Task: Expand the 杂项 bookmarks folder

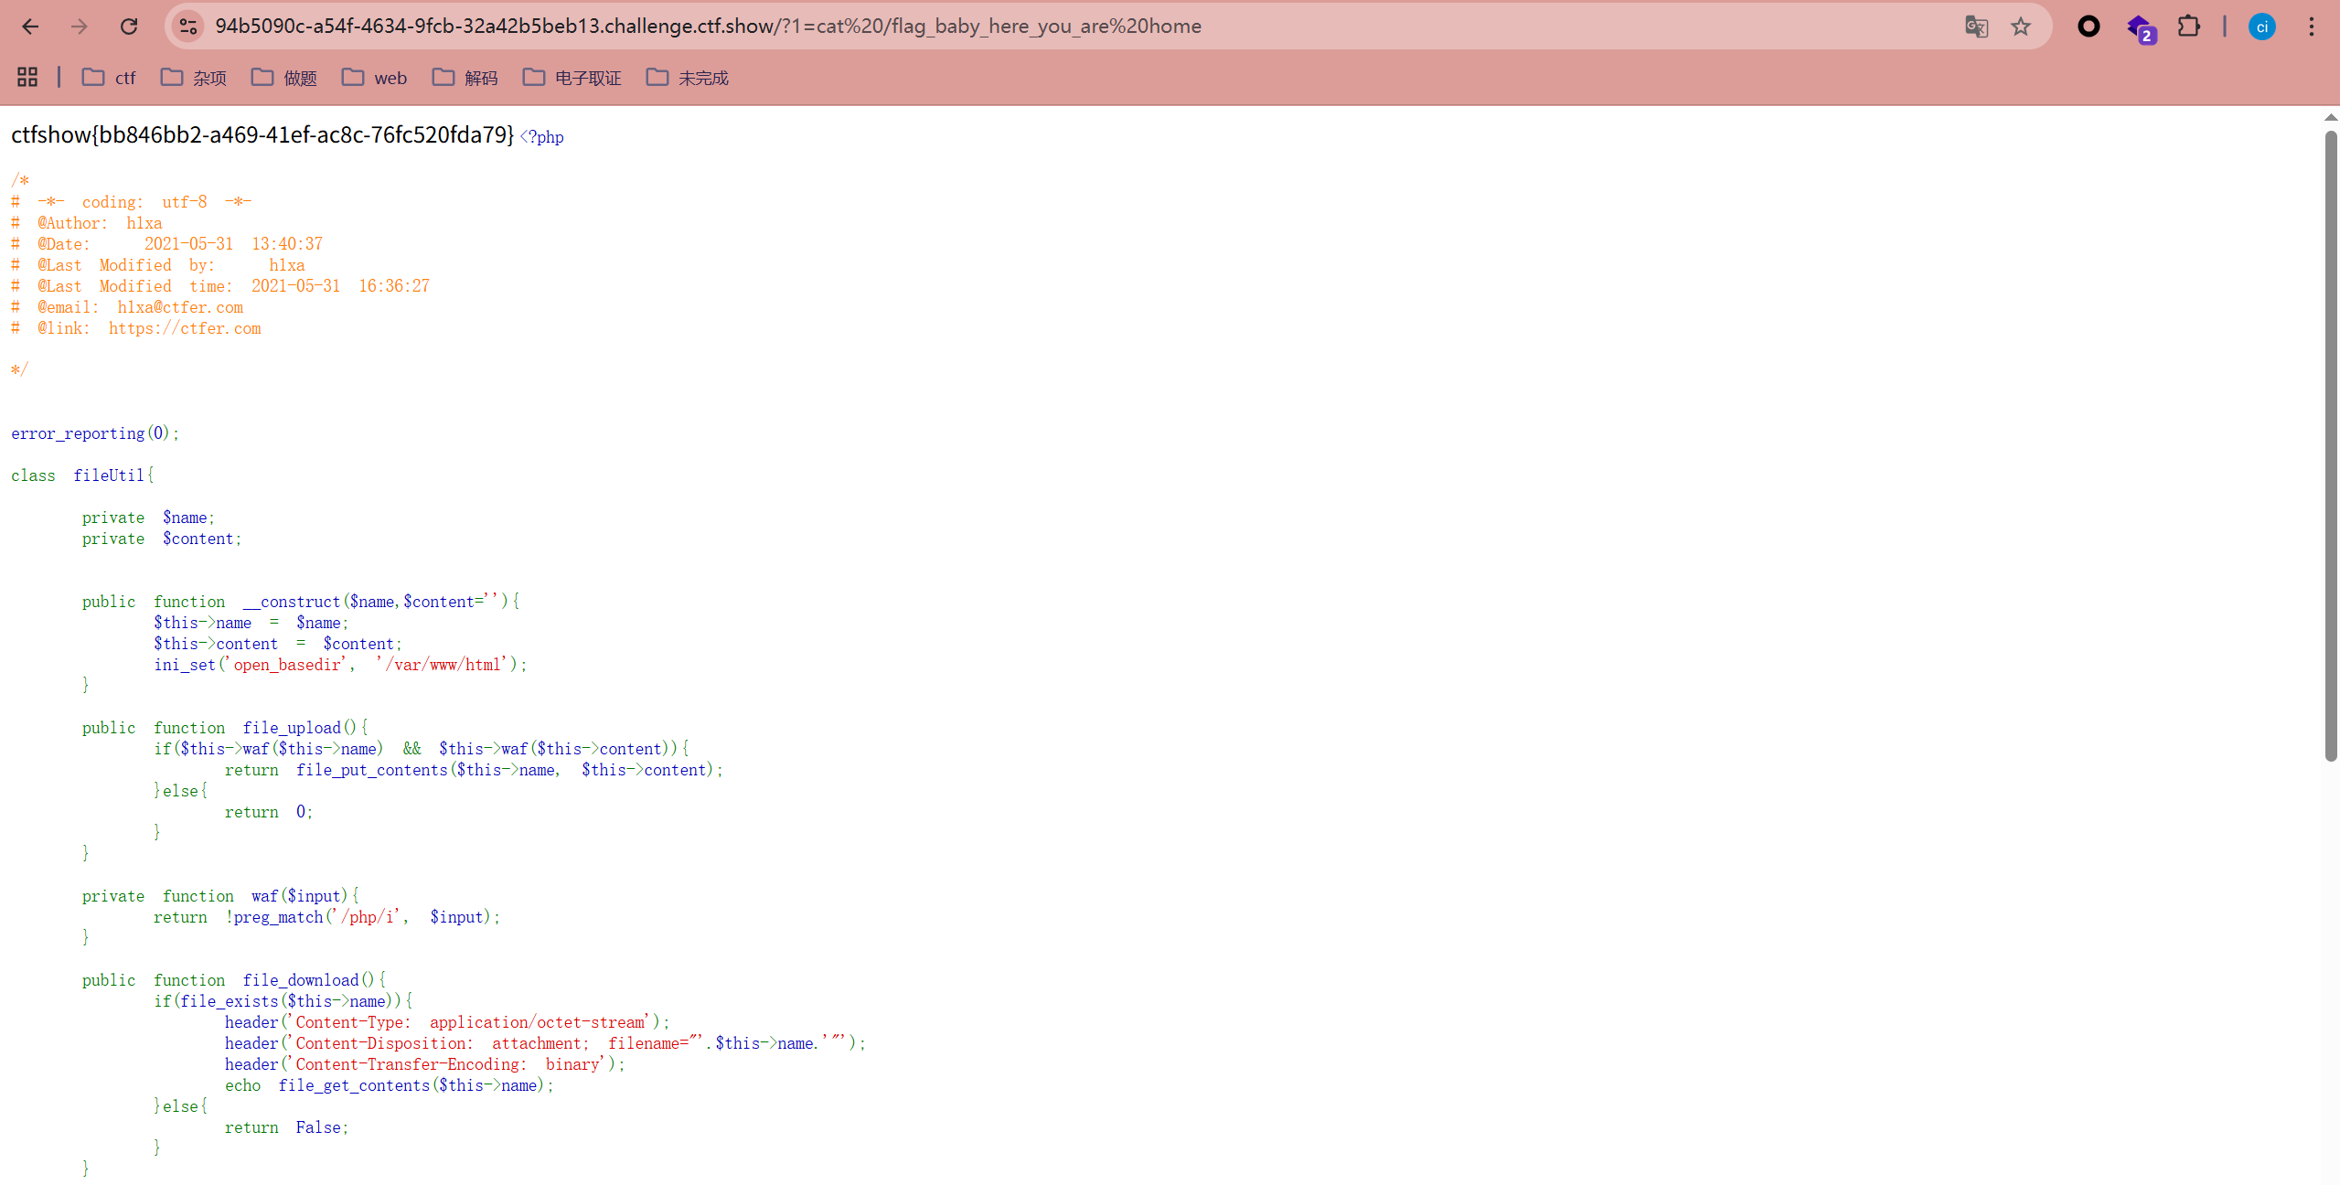Action: (194, 78)
